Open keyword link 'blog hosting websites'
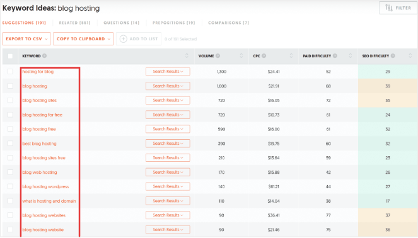418x238 pixels. point(44,215)
